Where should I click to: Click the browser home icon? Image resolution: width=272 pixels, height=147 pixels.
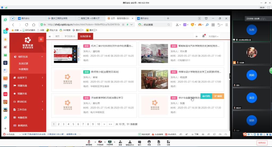point(34,25)
